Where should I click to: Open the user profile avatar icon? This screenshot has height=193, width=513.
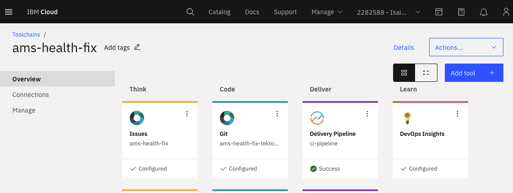(506, 12)
